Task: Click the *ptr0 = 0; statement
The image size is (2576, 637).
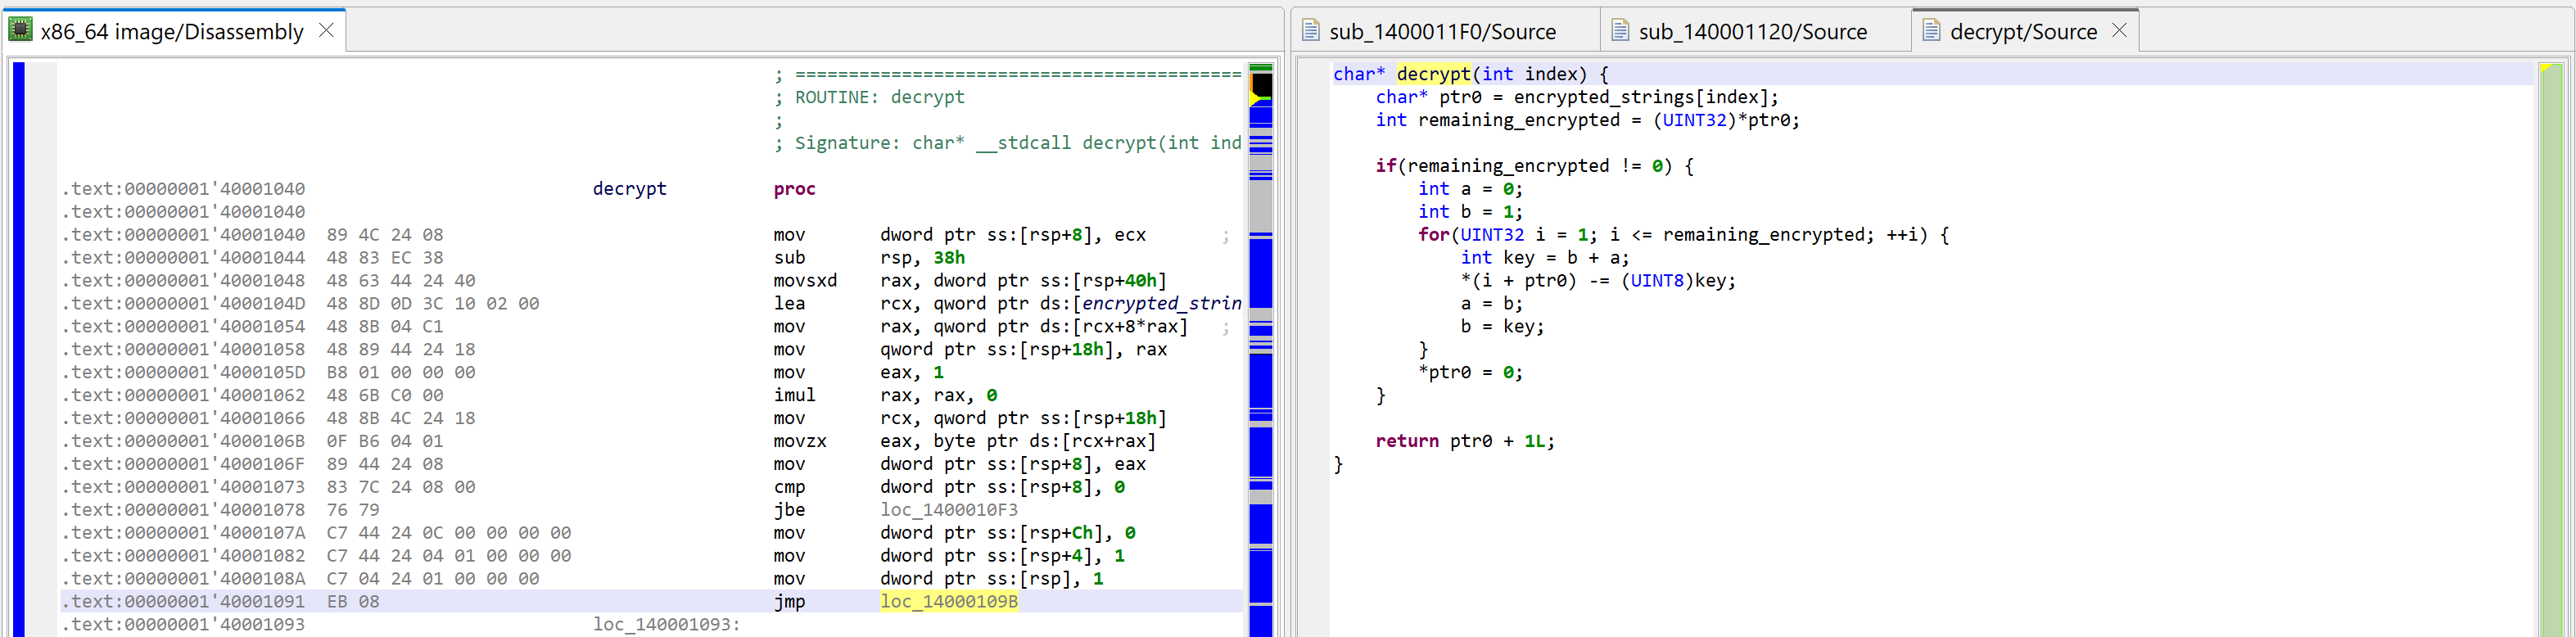Action: point(1470,372)
